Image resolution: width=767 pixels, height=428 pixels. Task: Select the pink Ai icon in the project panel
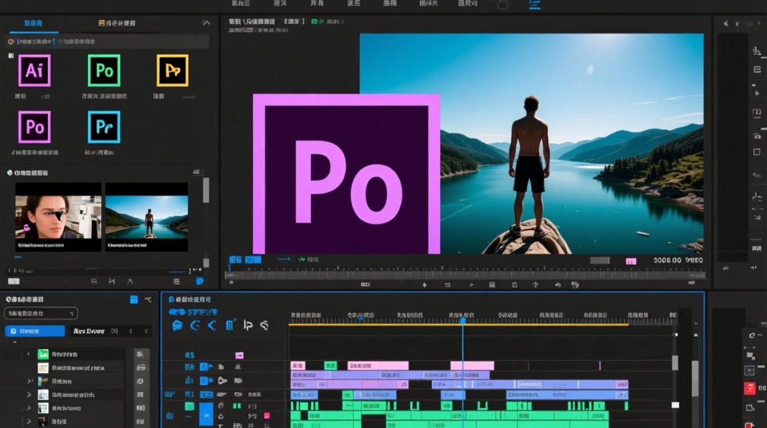(34, 70)
